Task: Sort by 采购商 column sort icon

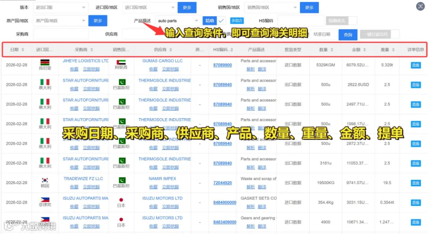Action: pos(92,49)
